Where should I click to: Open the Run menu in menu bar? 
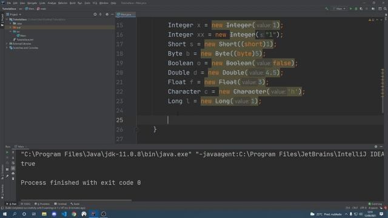click(x=79, y=3)
